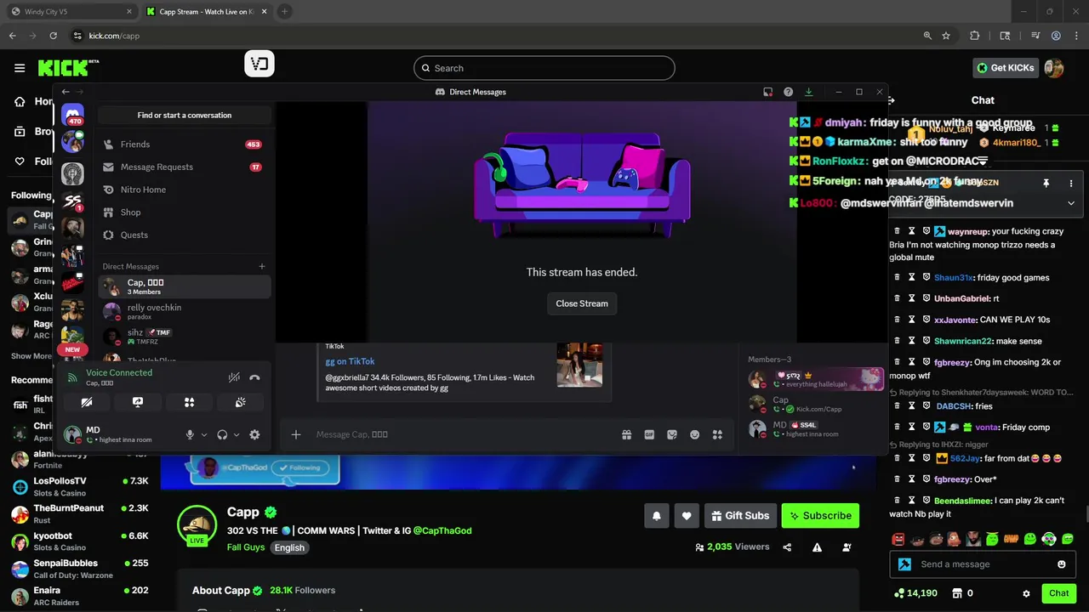Turn on Discord camera
Viewport: 1089px width, 612px height.
[87, 402]
